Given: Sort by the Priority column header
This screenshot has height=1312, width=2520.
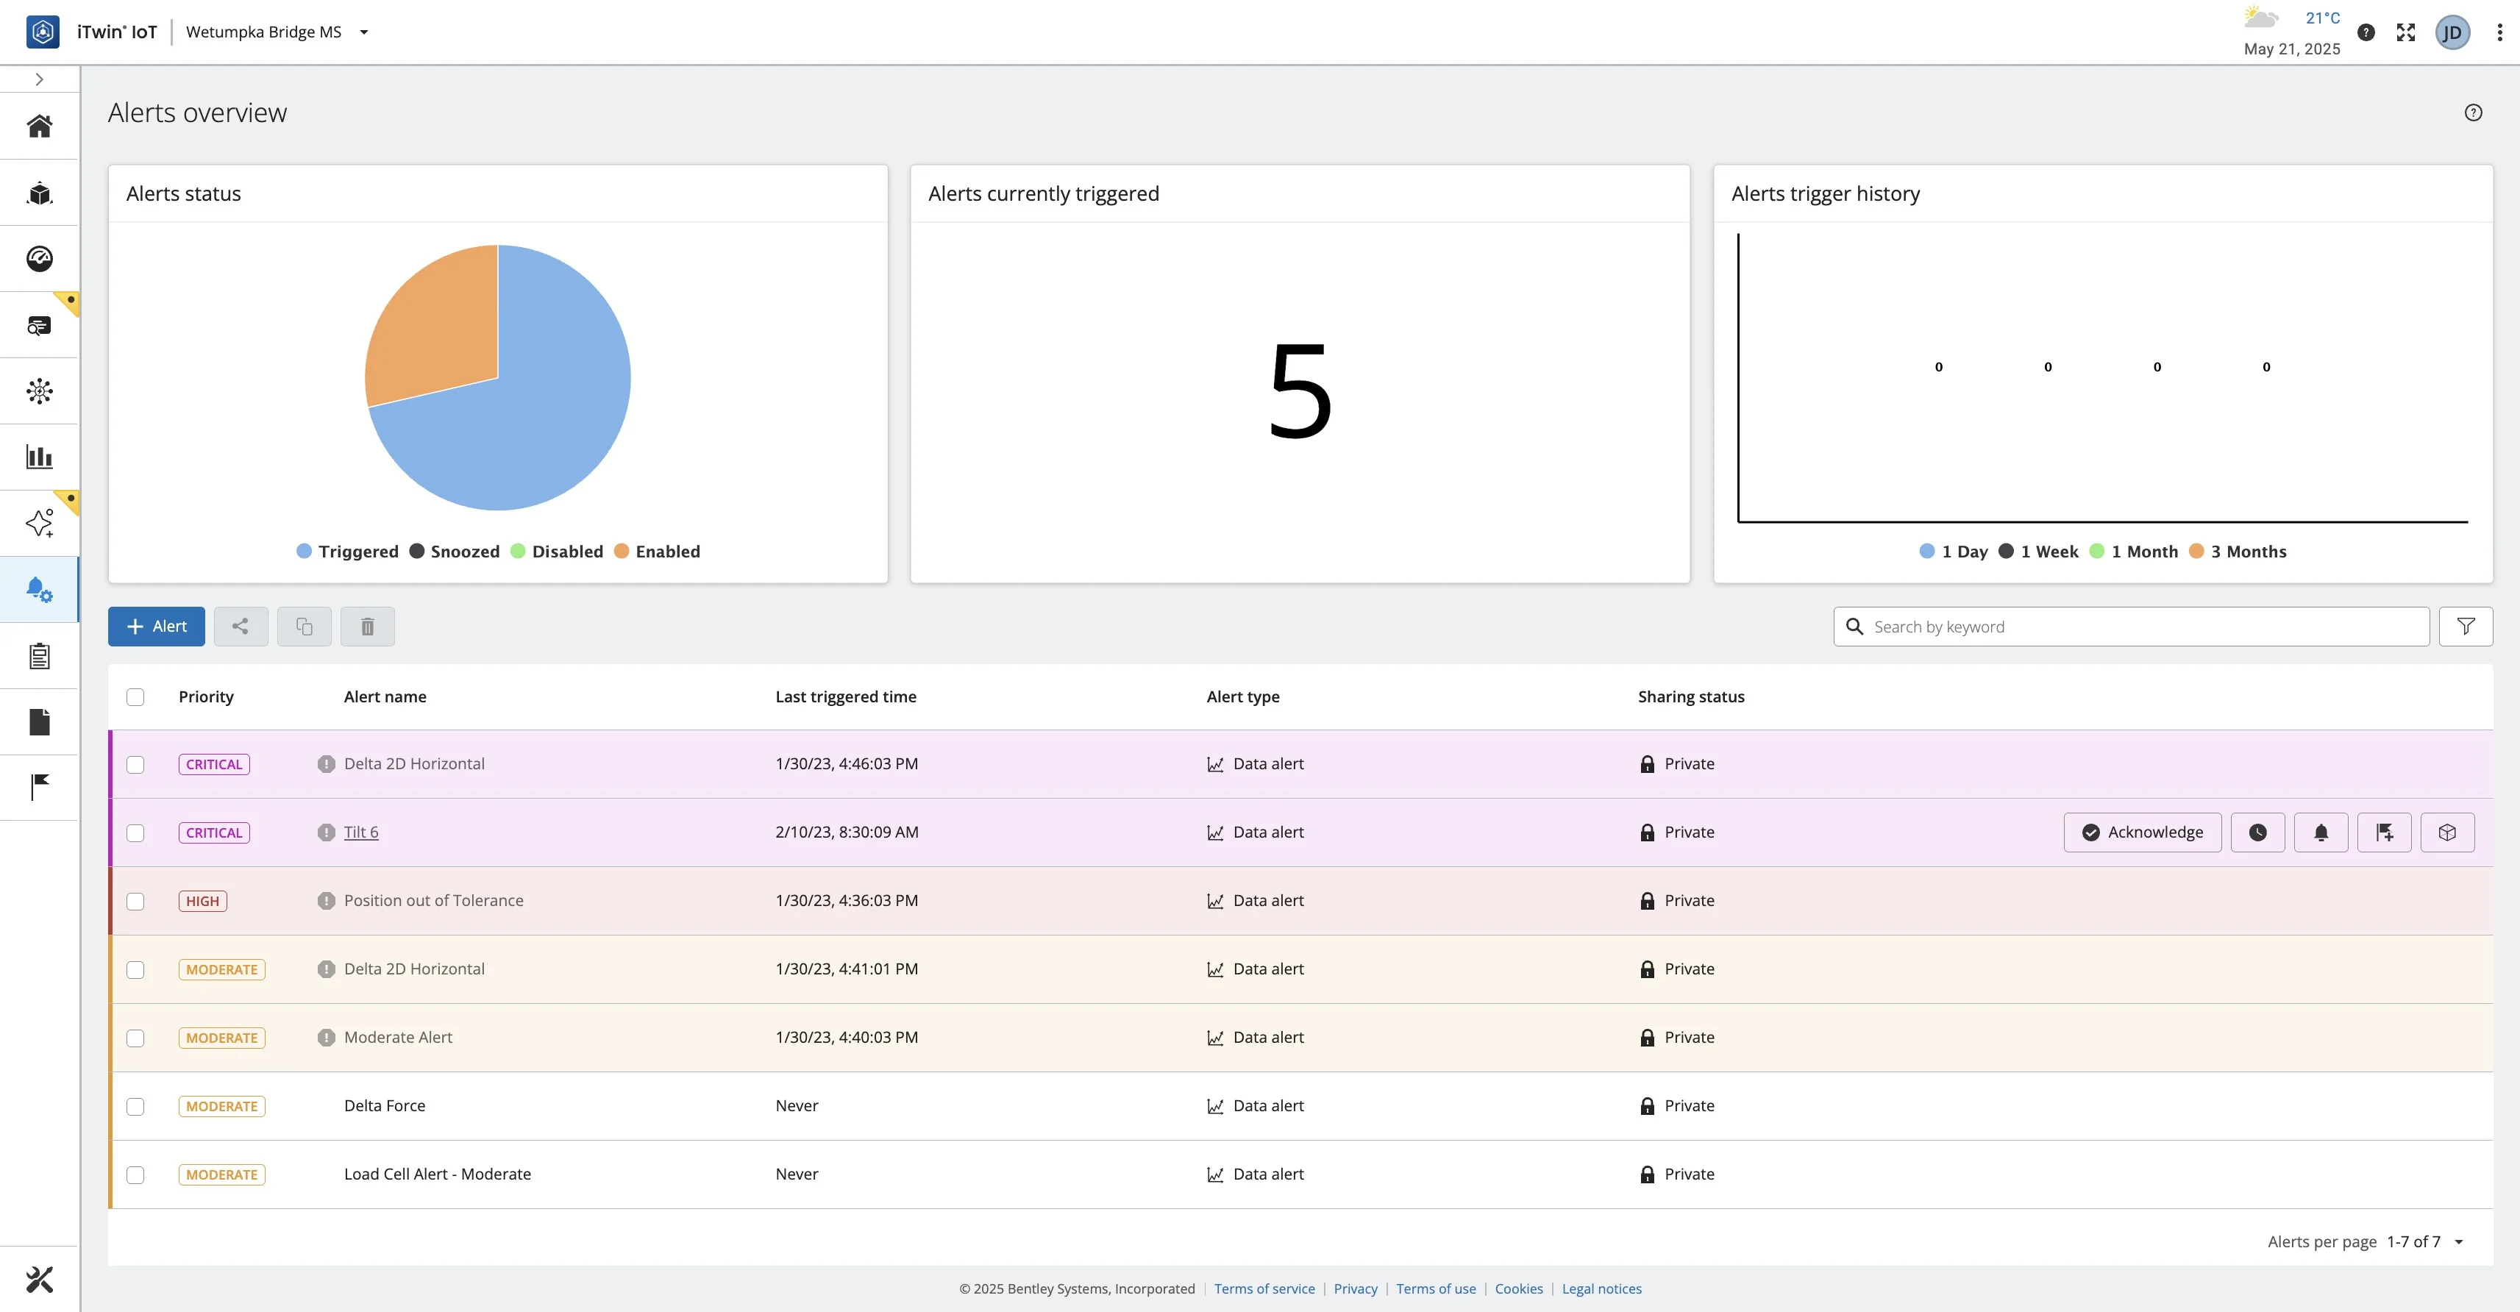Looking at the screenshot, I should [x=205, y=696].
